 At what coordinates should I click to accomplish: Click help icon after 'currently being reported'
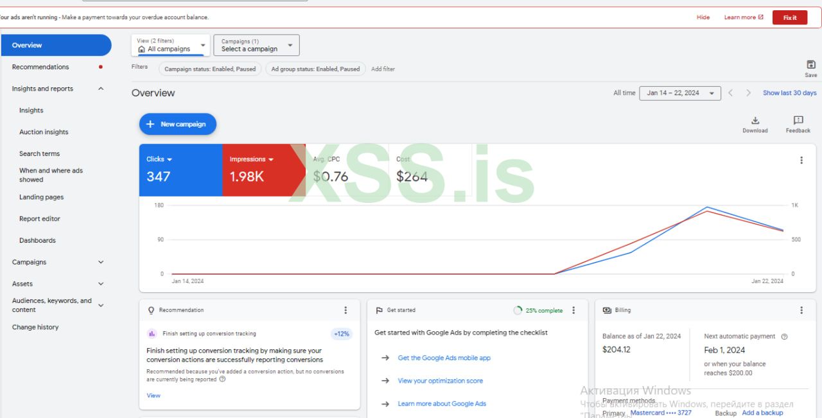tap(222, 379)
